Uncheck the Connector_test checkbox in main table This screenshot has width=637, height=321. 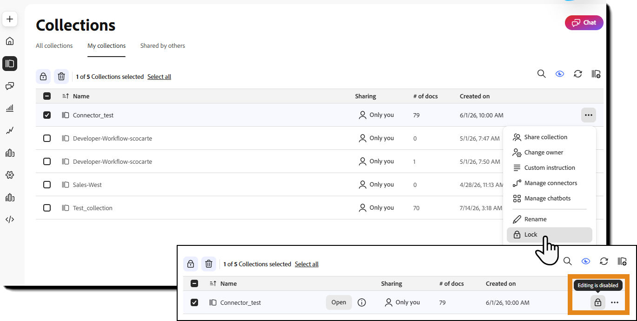coord(47,115)
